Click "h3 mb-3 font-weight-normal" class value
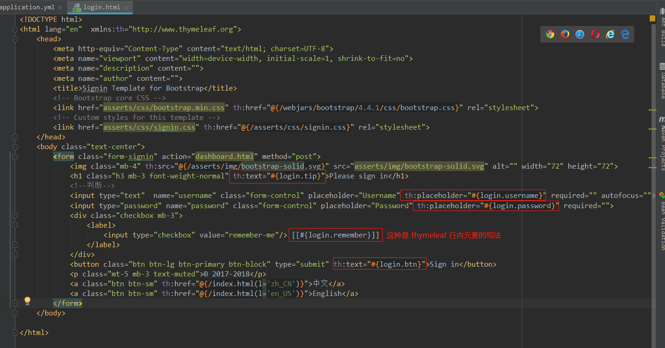This screenshot has width=665, height=348. pos(170,176)
